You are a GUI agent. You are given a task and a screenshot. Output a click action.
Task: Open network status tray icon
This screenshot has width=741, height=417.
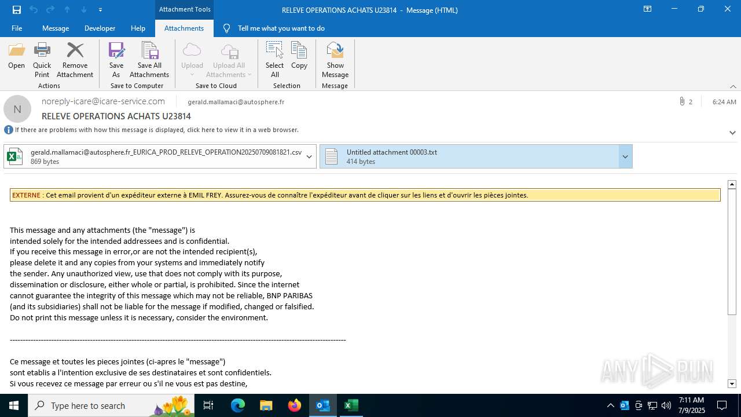coord(652,405)
